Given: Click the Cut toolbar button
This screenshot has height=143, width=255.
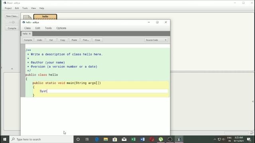Looking at the screenshot, I should pyautogui.click(x=51, y=40).
